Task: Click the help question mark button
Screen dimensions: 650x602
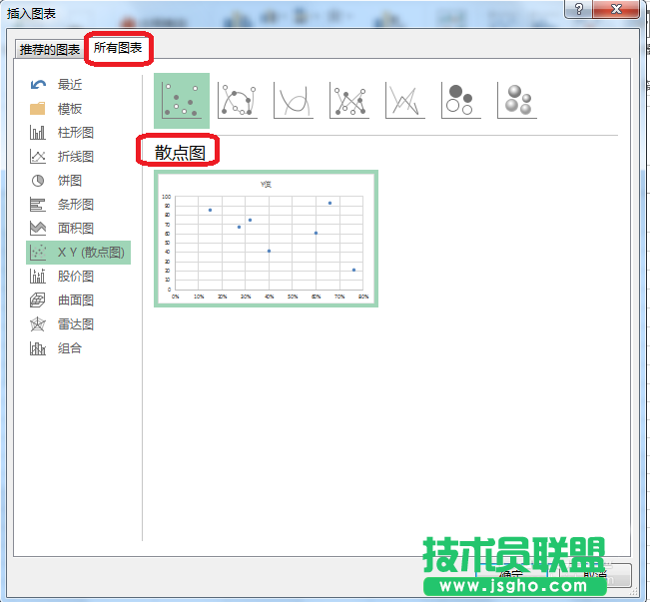Action: tap(579, 9)
